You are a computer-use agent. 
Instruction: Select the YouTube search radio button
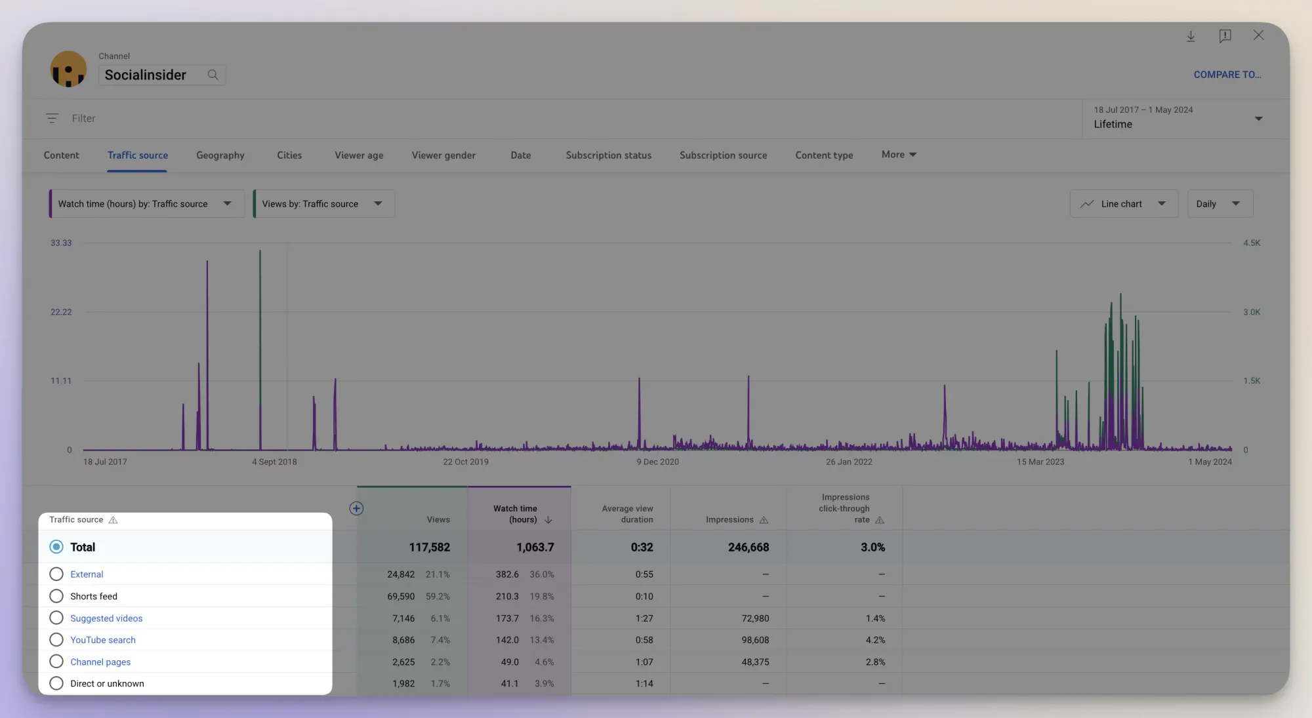pos(56,639)
